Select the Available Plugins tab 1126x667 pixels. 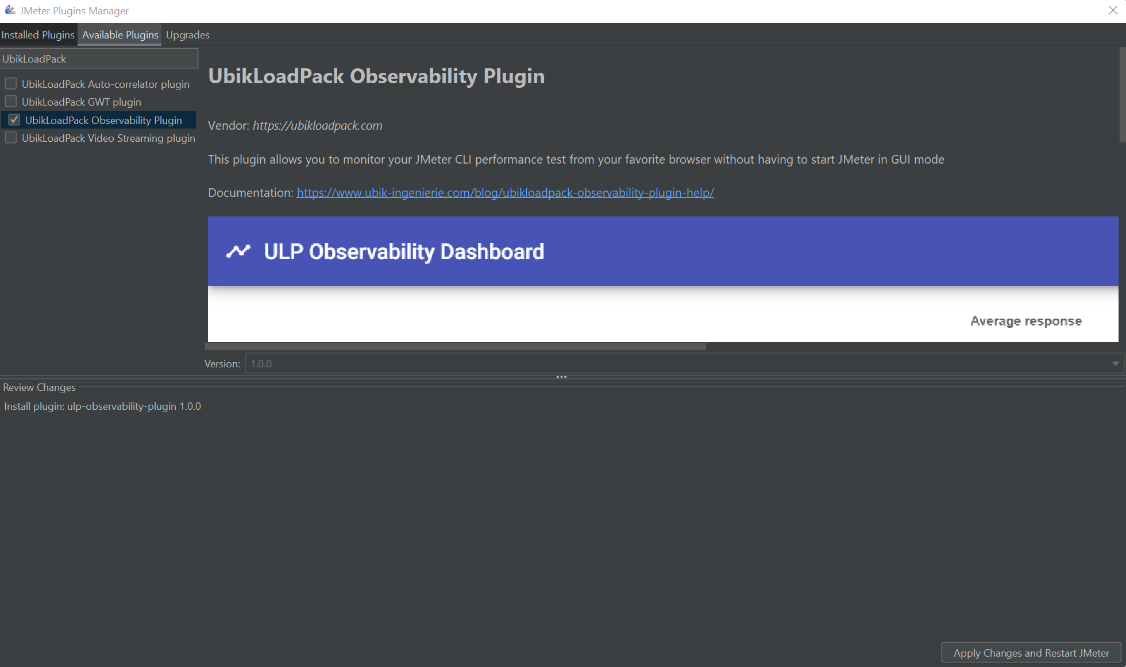point(120,35)
